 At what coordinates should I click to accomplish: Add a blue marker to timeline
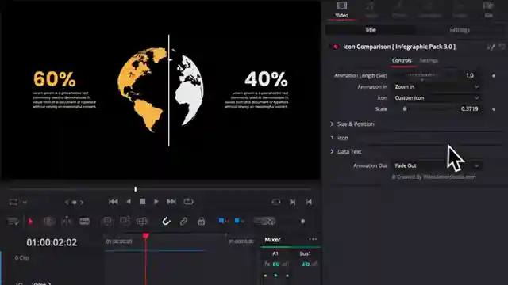(237, 221)
